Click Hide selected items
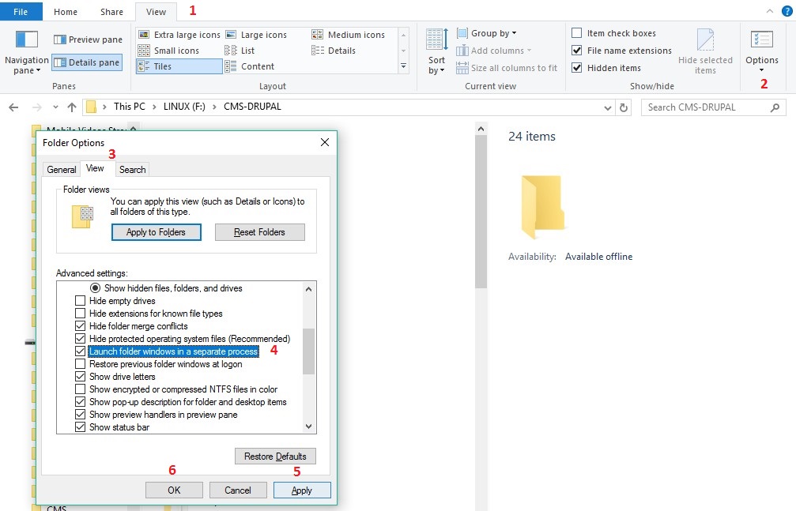Image resolution: width=796 pixels, height=511 pixels. [706, 51]
